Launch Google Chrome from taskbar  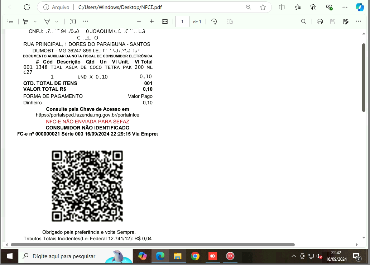(x=195, y=256)
